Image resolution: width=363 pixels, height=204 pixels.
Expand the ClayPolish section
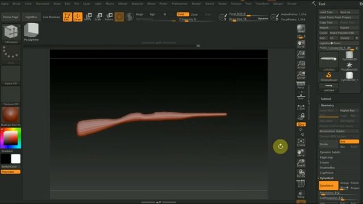[x=327, y=173]
